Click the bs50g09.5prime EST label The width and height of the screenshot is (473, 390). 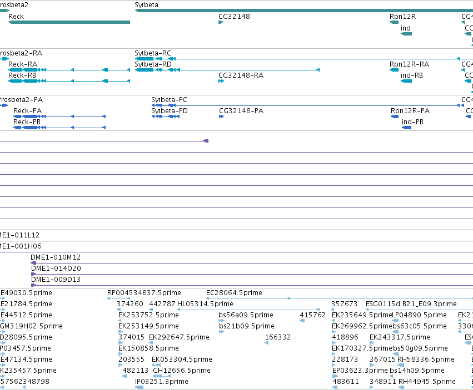click(x=420, y=348)
